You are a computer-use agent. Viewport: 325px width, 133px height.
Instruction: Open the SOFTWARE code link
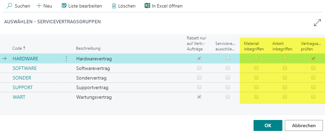coord(25,68)
